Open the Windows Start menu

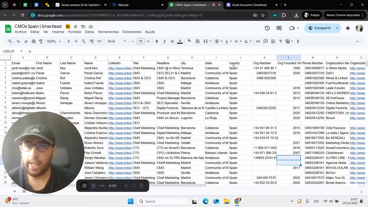pyautogui.click(x=131, y=202)
